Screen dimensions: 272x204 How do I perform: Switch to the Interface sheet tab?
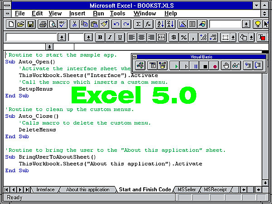(x=45, y=189)
